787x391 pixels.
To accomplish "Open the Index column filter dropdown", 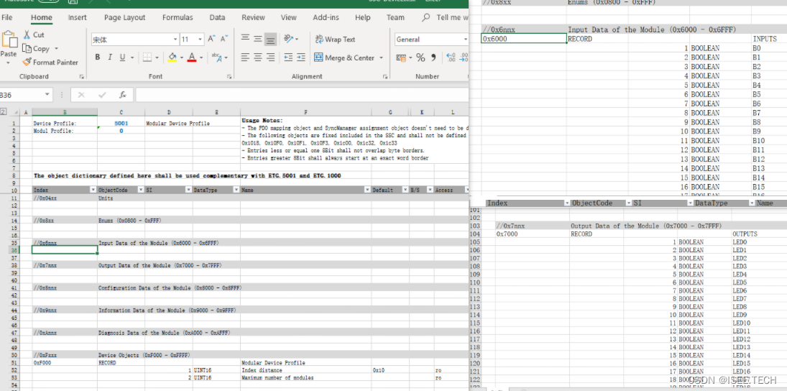I will click(92, 190).
